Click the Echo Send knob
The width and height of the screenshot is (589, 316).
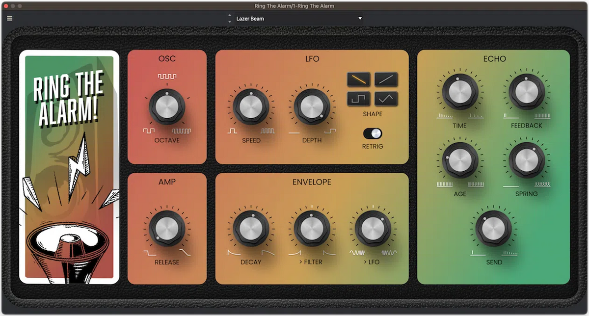click(494, 229)
